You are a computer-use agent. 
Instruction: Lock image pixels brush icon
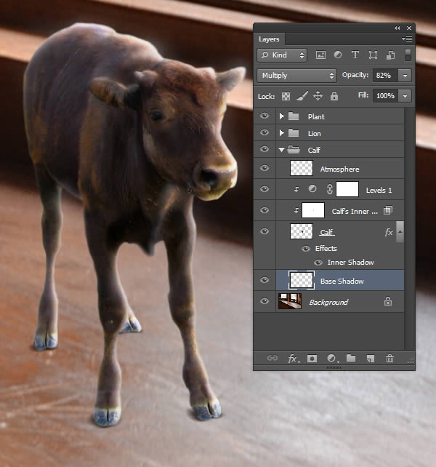(x=302, y=96)
